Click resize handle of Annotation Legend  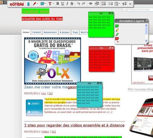(147, 43)
